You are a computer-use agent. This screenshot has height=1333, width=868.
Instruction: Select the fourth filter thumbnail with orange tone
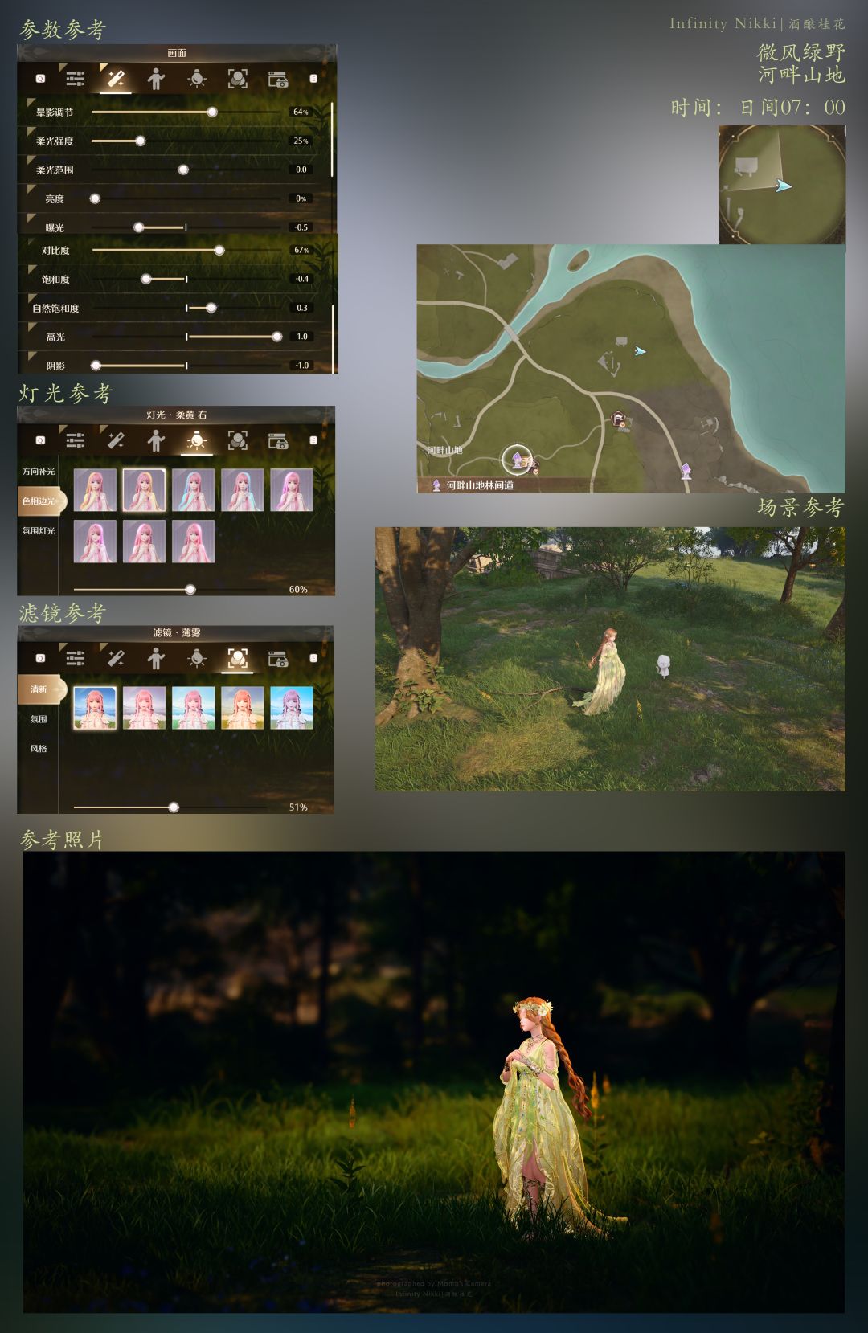242,708
